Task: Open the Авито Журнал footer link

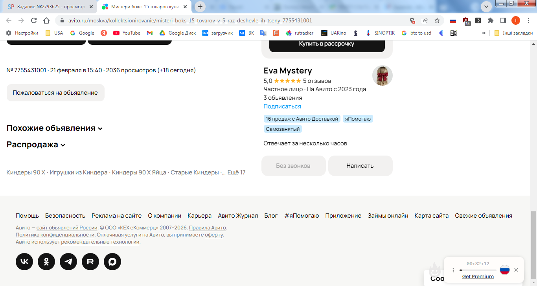Action: click(x=238, y=216)
